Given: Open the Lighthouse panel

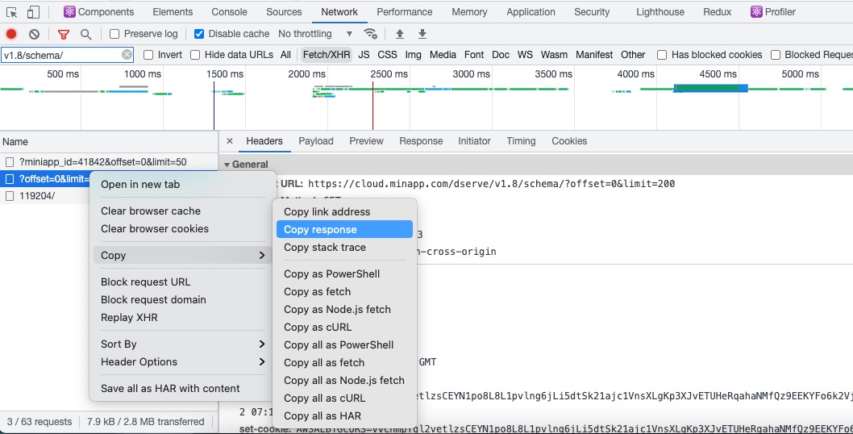Looking at the screenshot, I should (x=660, y=12).
